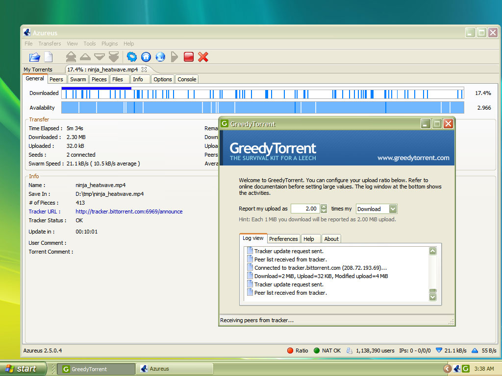Select the Preferences tab in GreedyTorrent
502x376 pixels.
283,239
